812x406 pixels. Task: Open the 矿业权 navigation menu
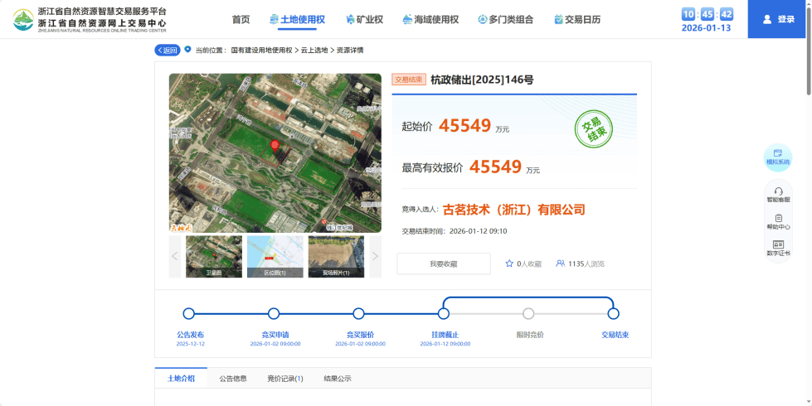363,19
